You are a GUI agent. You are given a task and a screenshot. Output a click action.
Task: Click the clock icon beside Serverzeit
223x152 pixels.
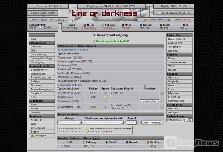(35, 6)
